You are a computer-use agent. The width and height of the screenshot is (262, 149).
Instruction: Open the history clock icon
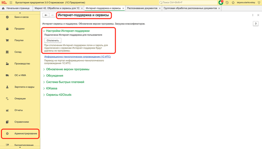227,3
